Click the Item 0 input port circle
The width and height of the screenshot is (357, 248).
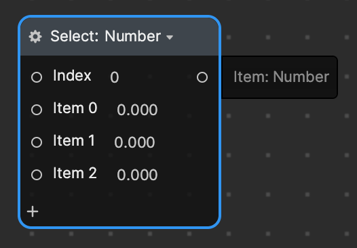tap(37, 110)
